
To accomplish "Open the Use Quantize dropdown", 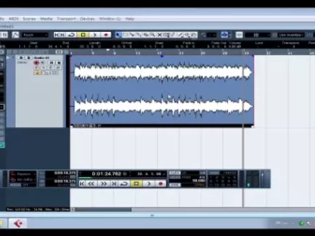I will coord(291,35).
